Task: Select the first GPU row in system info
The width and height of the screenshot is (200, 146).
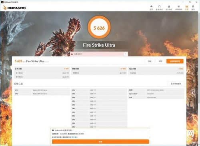Action: click(x=42, y=90)
